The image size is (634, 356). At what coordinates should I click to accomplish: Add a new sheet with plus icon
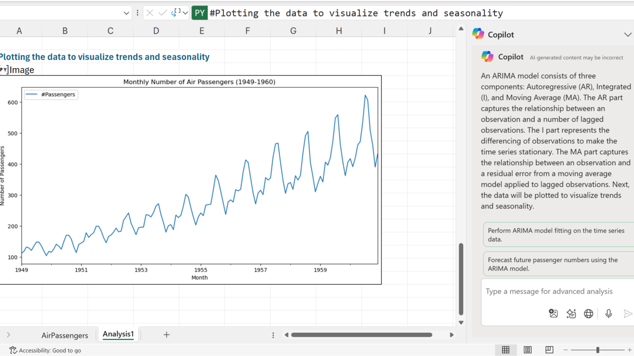point(166,335)
